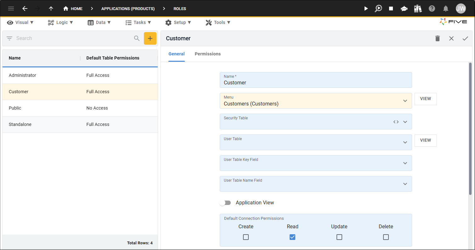The width and height of the screenshot is (475, 250).
Task: Open the inspector run icon with magnifier
Action: point(378,9)
